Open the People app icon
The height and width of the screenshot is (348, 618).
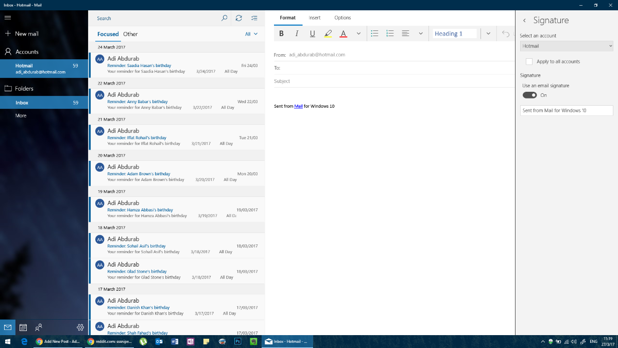tap(39, 327)
